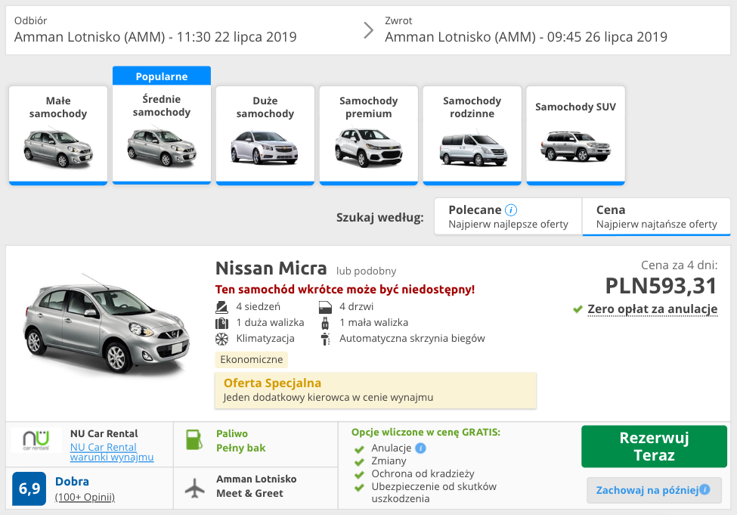Click Zachowaj na później button

(x=654, y=490)
